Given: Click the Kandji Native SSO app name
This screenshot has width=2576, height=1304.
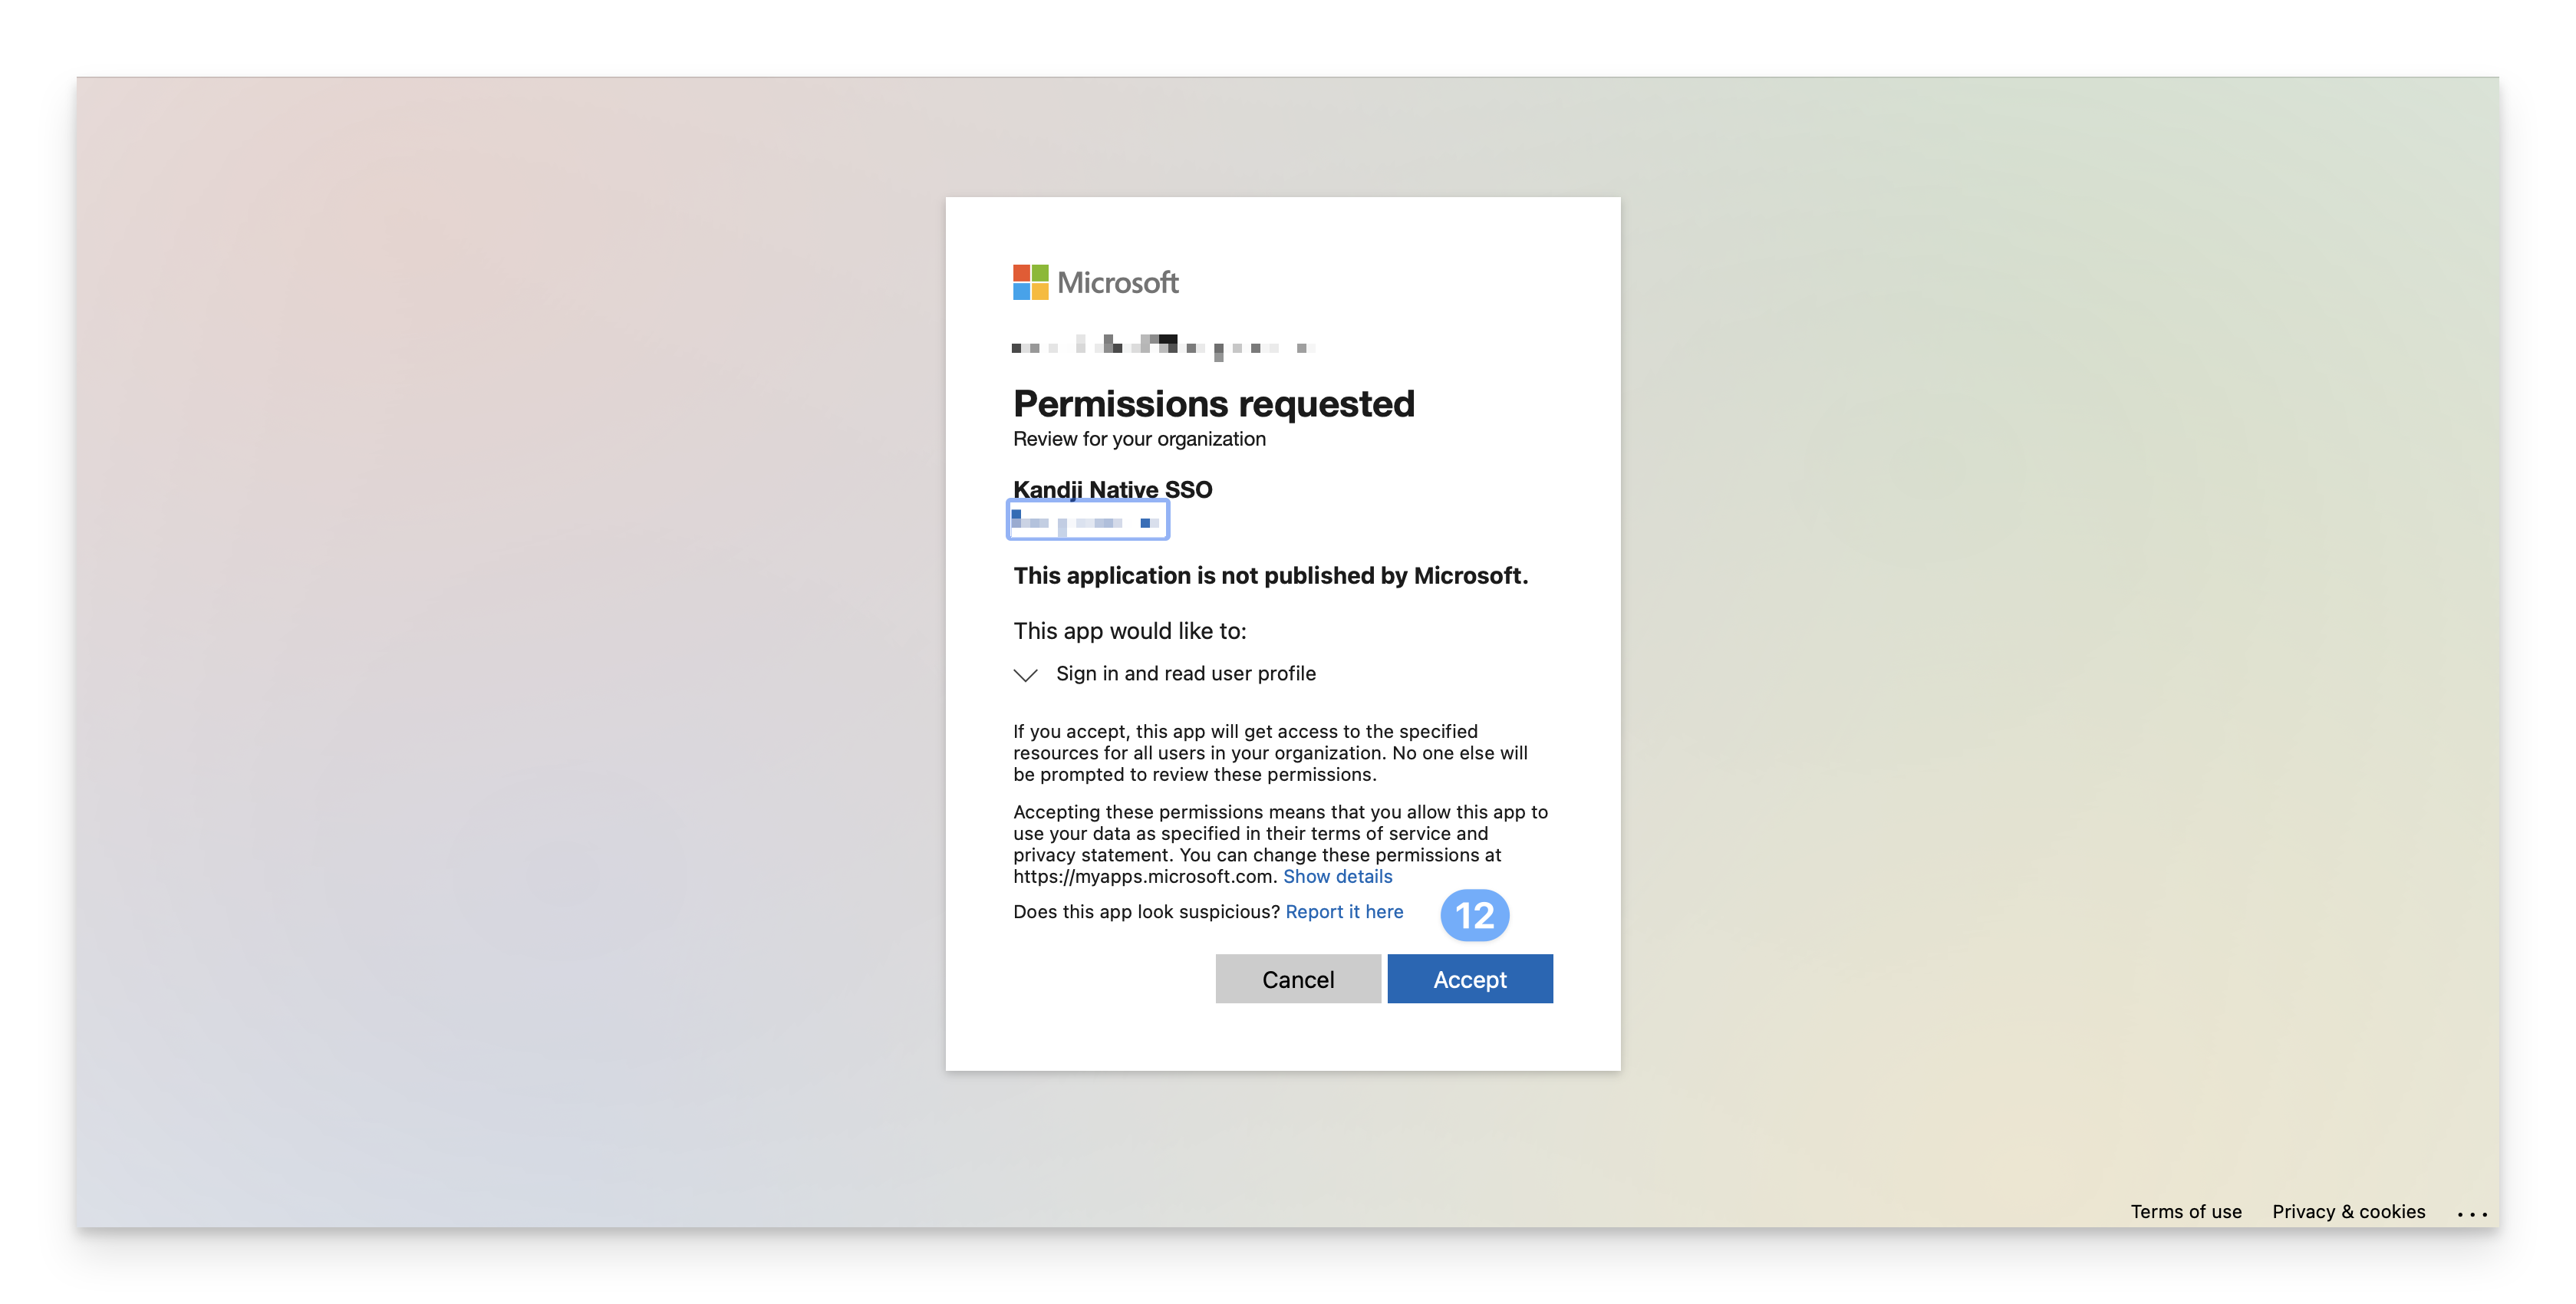Looking at the screenshot, I should 1112,489.
